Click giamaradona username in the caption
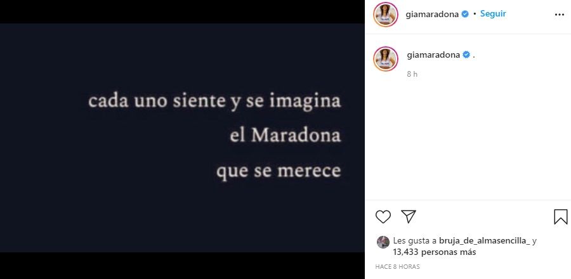Image resolution: width=571 pixels, height=279 pixels. click(x=433, y=55)
